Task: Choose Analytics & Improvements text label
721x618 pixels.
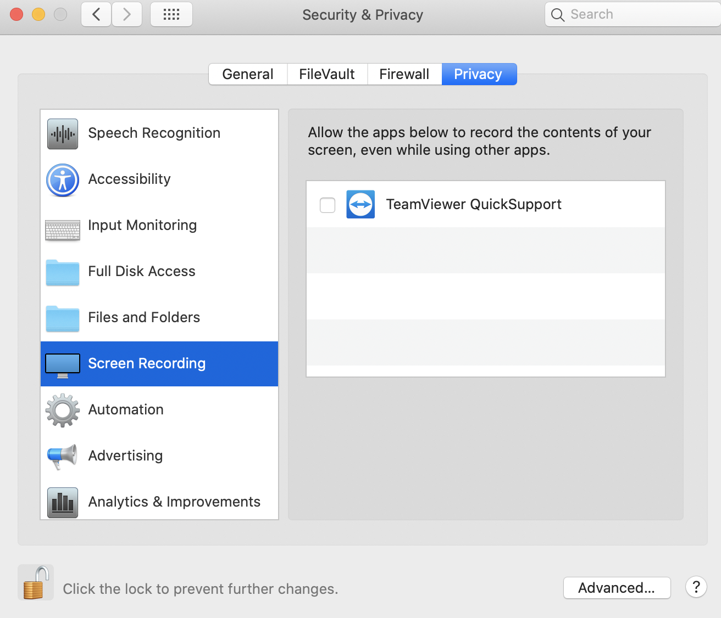Action: coord(174,502)
